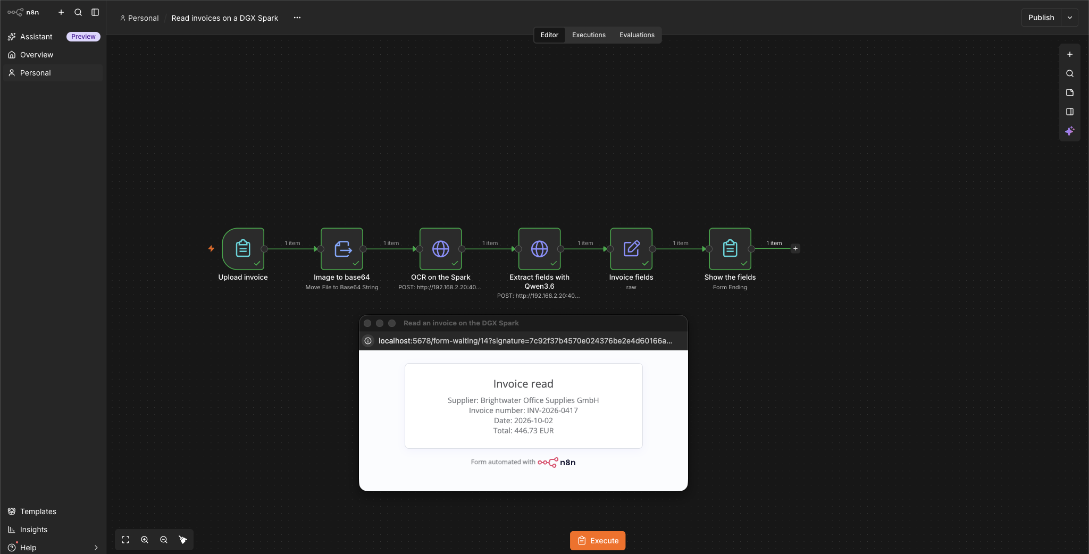The image size is (1089, 554).
Task: Click the Personal breadcrumb
Action: (139, 18)
